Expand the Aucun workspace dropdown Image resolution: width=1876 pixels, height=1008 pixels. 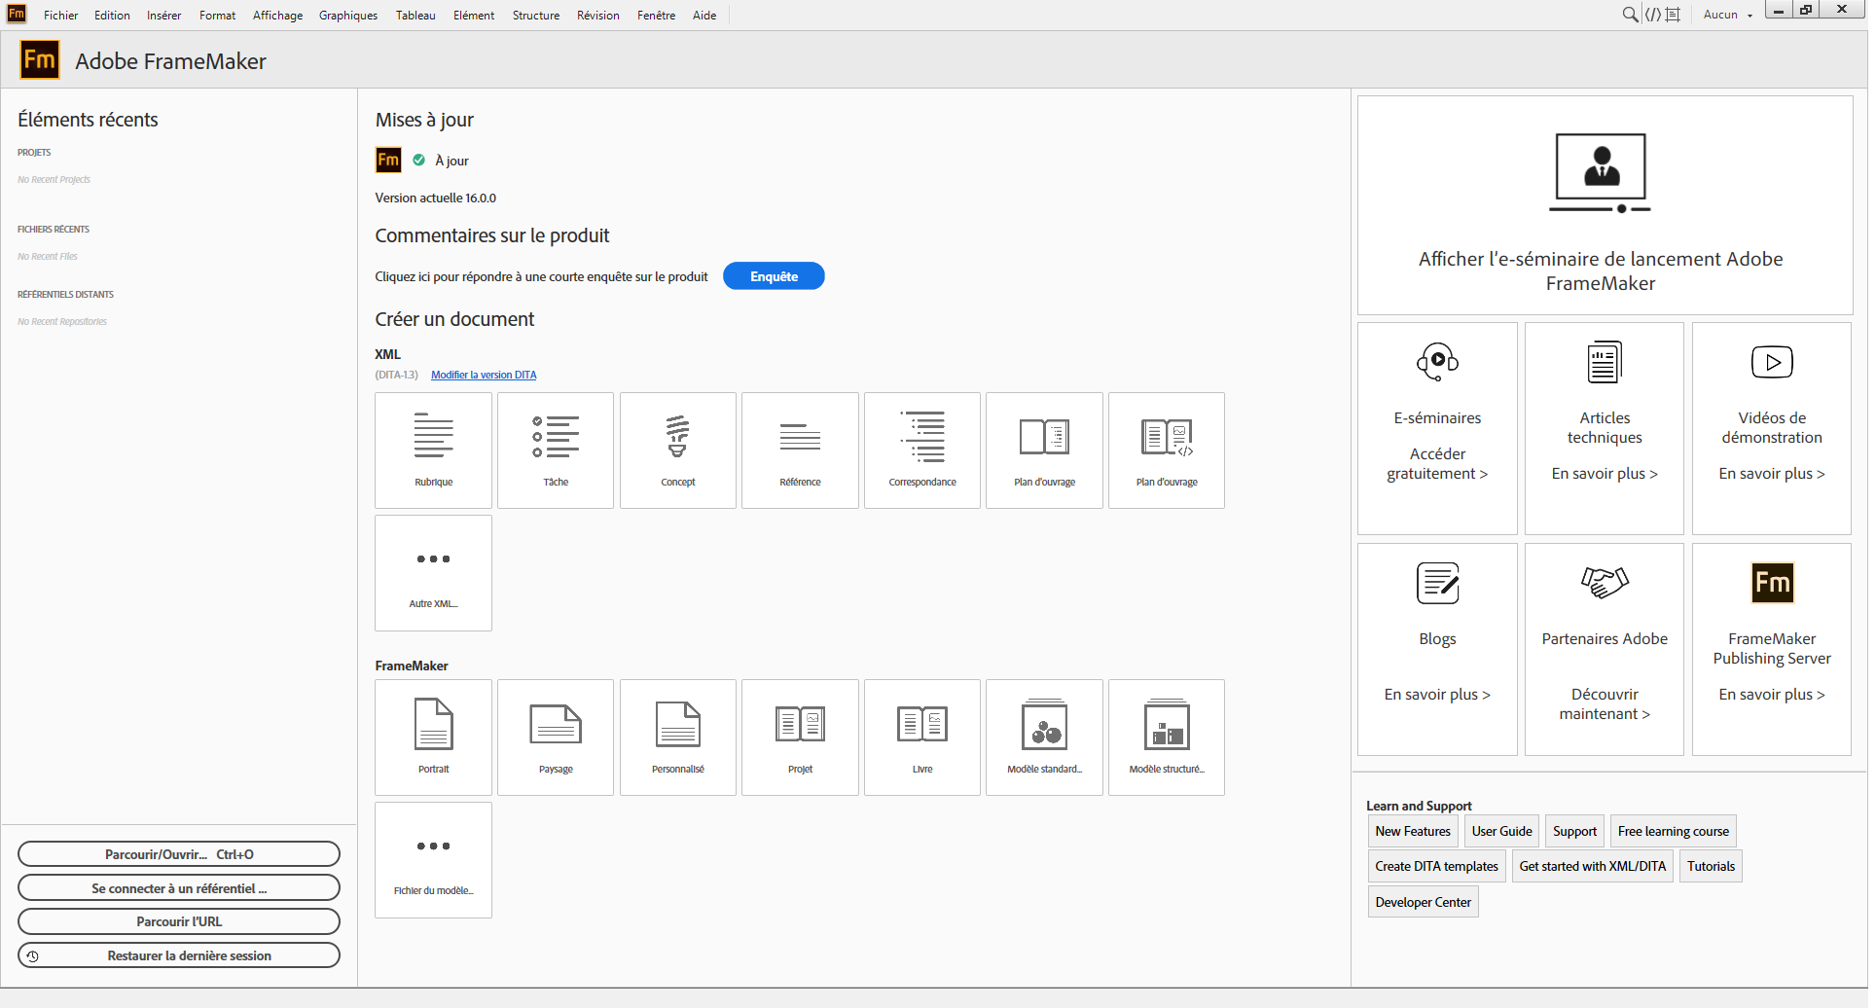pos(1727,15)
